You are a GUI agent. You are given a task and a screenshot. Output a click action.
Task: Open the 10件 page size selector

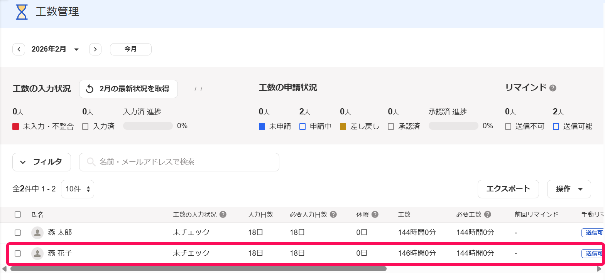tap(78, 189)
